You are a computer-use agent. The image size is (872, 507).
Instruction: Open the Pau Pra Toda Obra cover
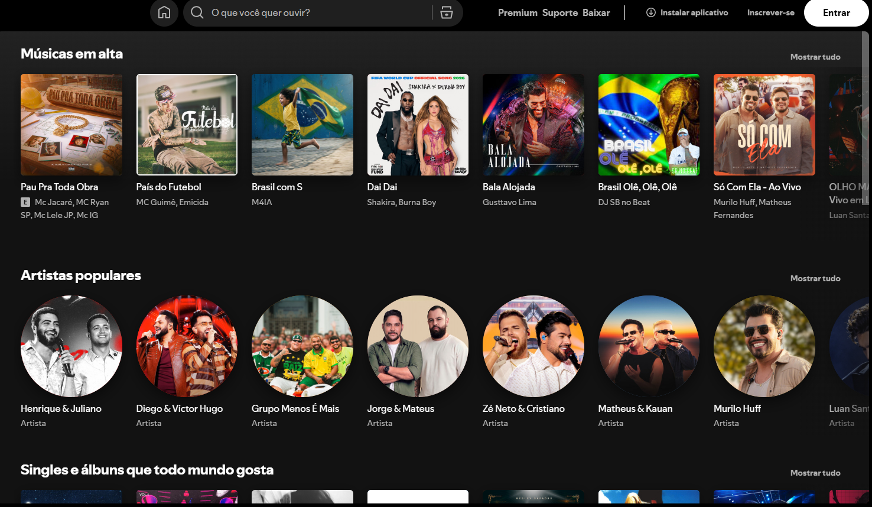point(71,125)
